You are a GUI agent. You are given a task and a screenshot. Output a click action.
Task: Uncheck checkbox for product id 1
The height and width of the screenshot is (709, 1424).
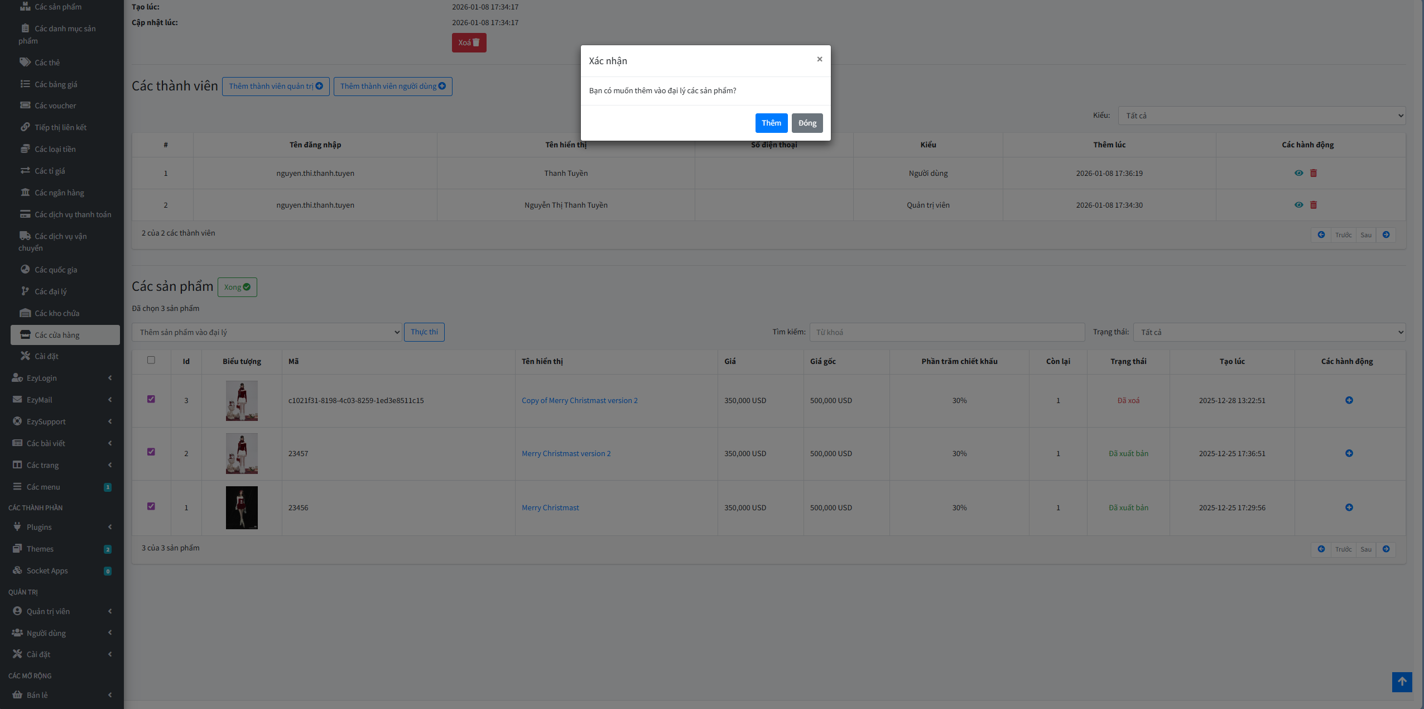click(151, 506)
